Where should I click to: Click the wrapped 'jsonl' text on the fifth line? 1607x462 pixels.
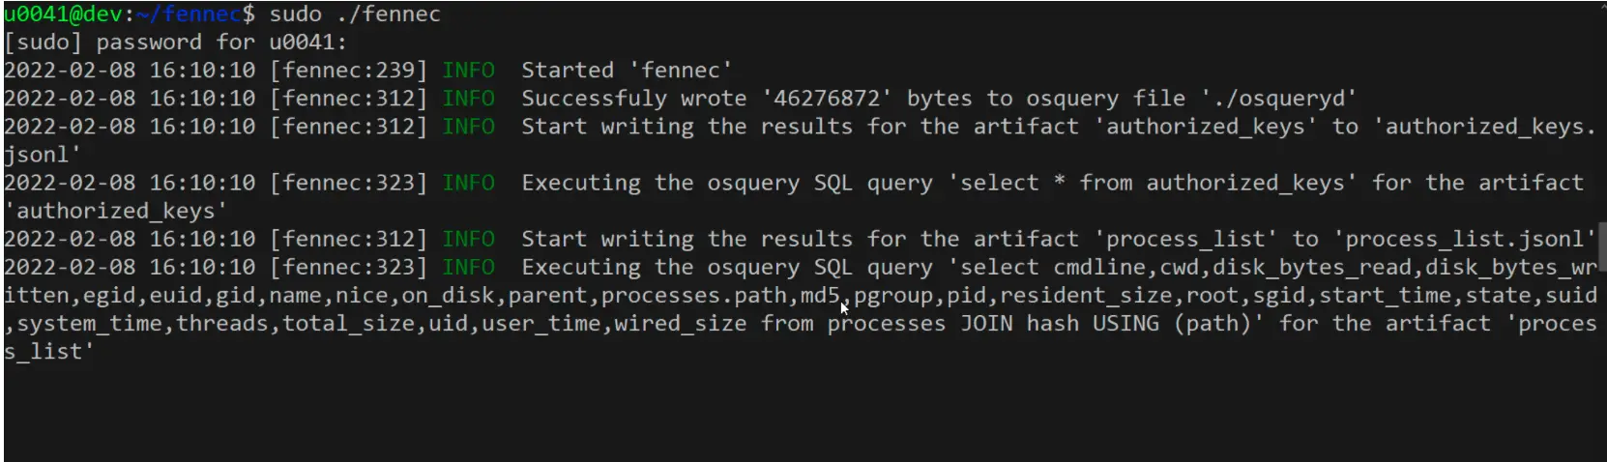(37, 155)
